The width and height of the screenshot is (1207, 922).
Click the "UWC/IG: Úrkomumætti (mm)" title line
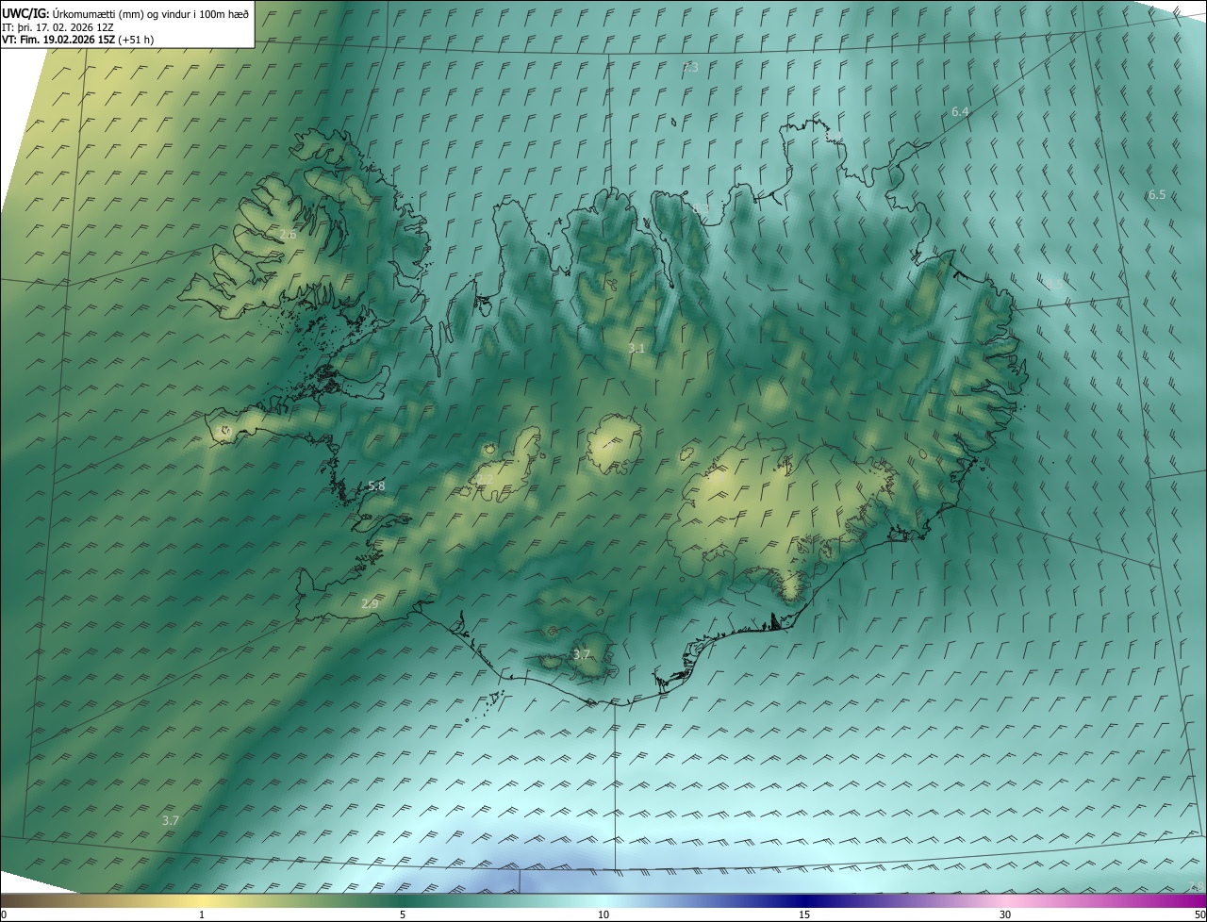pos(125,14)
